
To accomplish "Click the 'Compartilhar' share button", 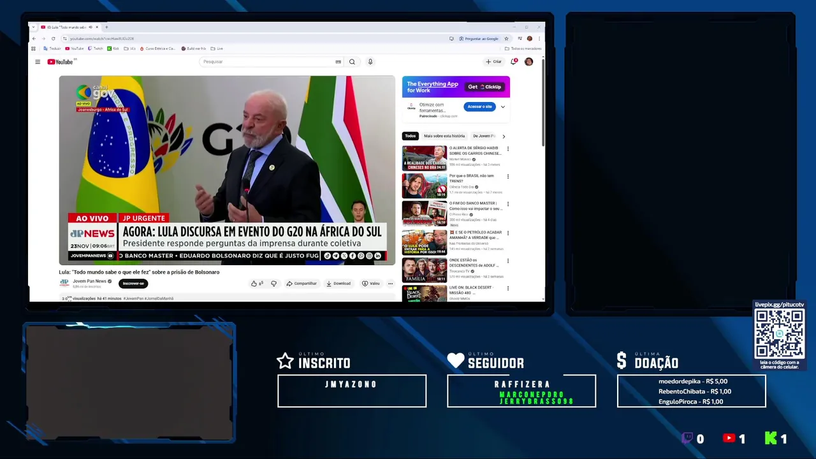I will pos(302,284).
